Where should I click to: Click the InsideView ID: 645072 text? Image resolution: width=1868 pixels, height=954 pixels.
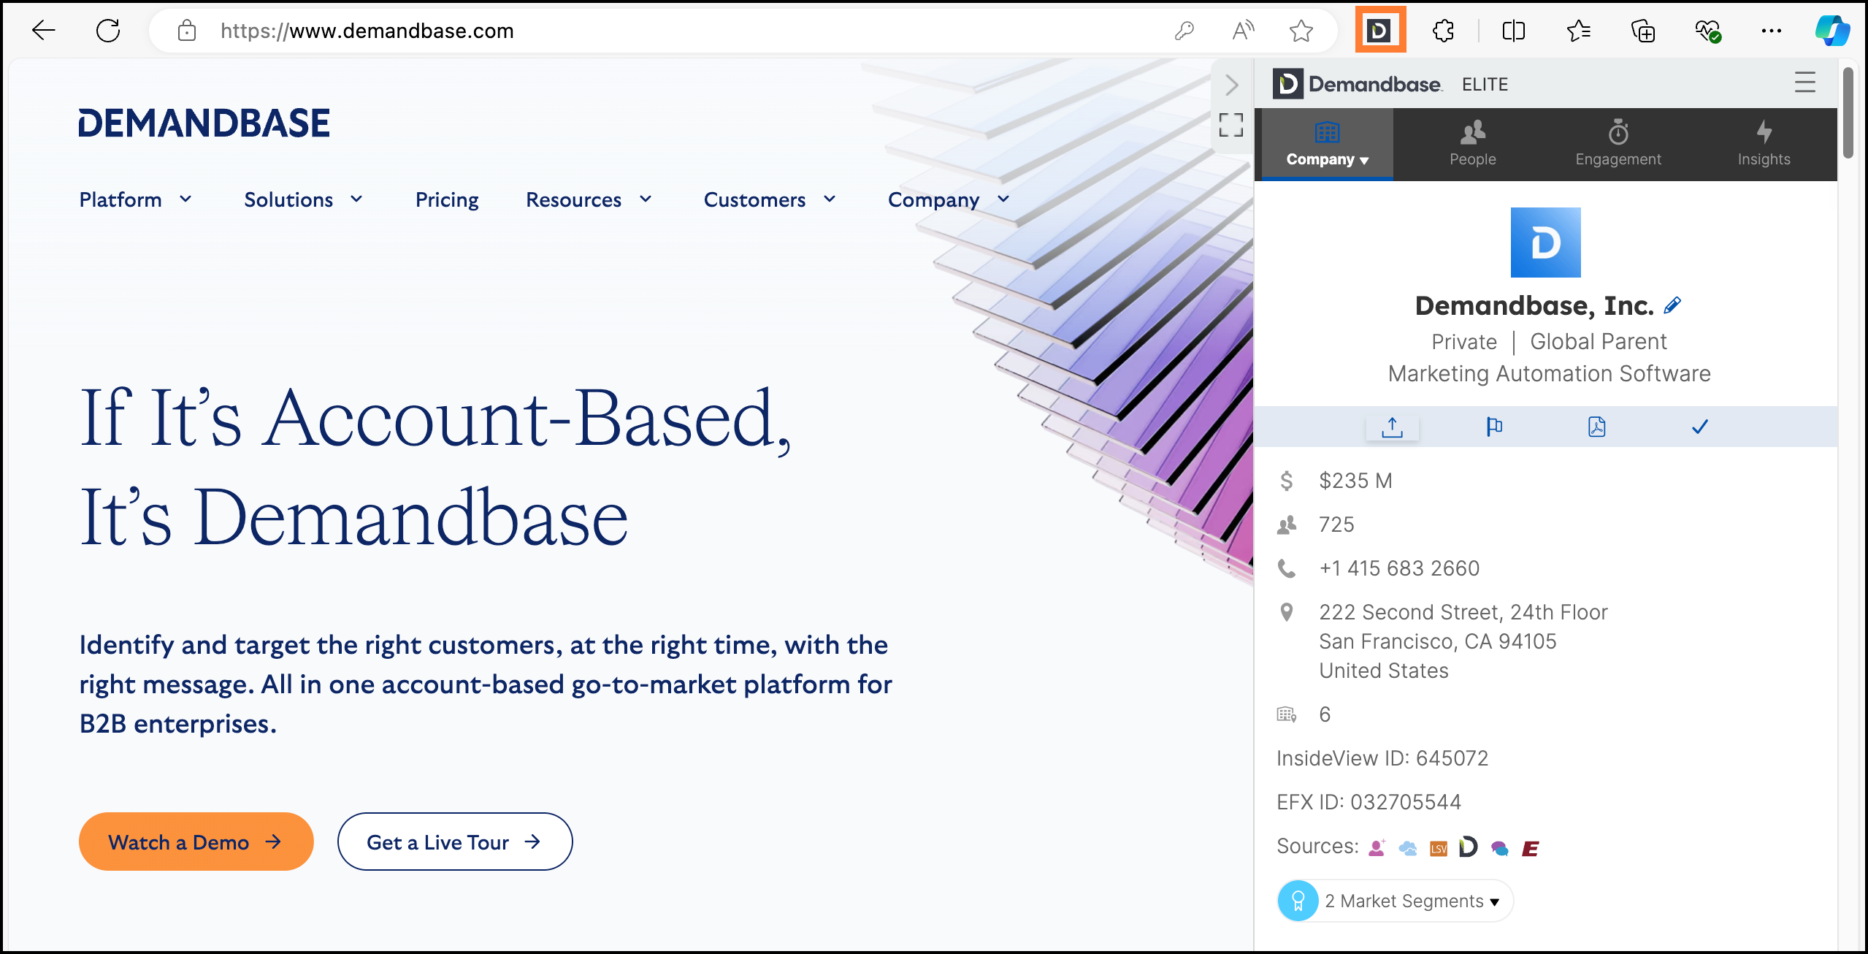point(1382,758)
